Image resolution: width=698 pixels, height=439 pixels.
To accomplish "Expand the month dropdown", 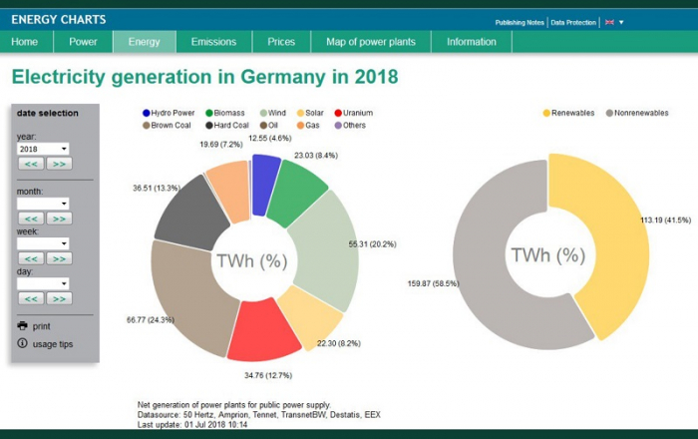I will coord(43,204).
